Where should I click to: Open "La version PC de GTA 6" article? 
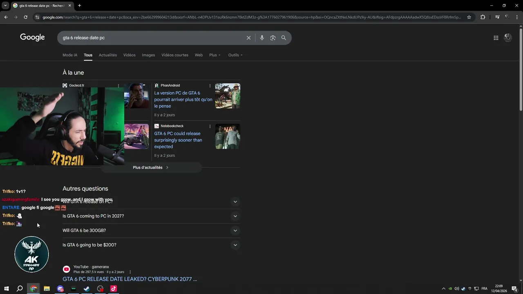click(x=183, y=100)
